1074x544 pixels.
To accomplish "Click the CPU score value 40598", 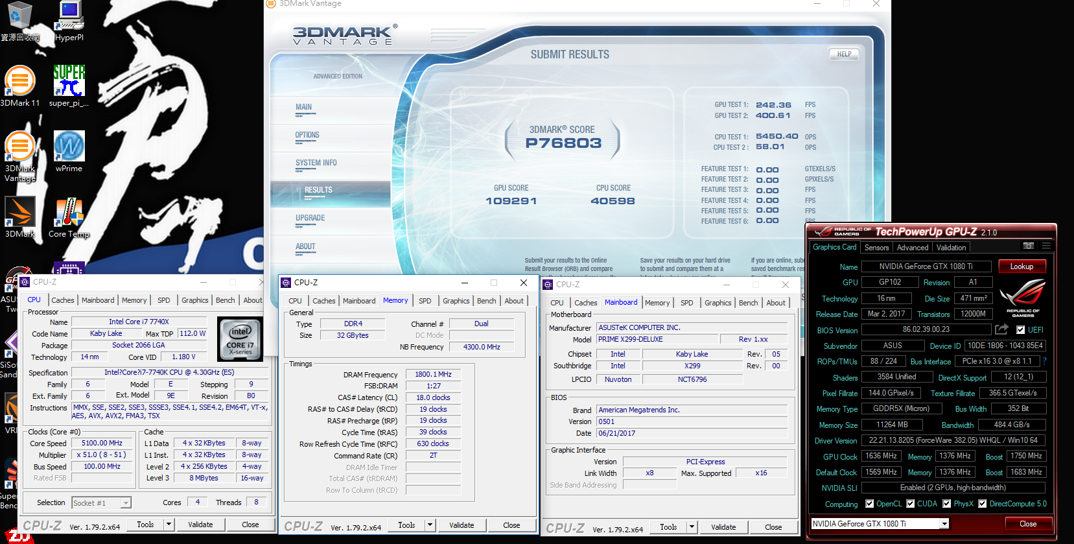I will pos(613,201).
